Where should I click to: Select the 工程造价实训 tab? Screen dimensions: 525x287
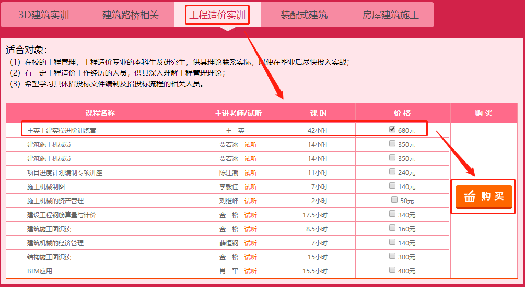pos(217,15)
